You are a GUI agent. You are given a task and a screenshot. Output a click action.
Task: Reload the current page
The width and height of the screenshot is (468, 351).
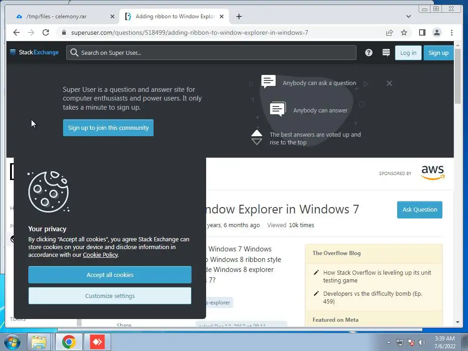pyautogui.click(x=46, y=32)
